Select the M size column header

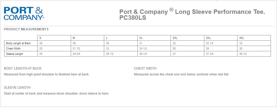click(87, 38)
